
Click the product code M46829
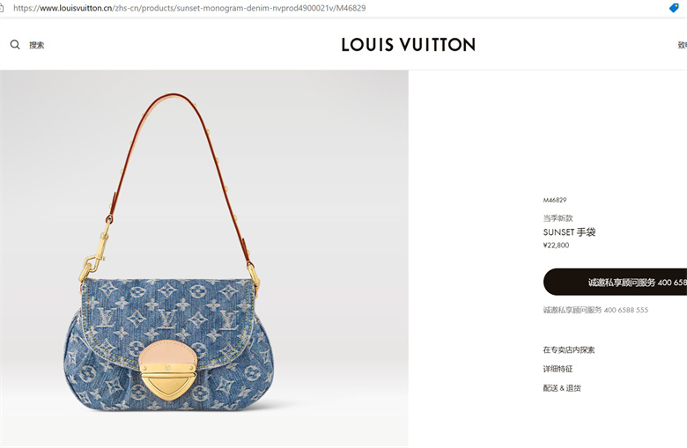coord(555,200)
